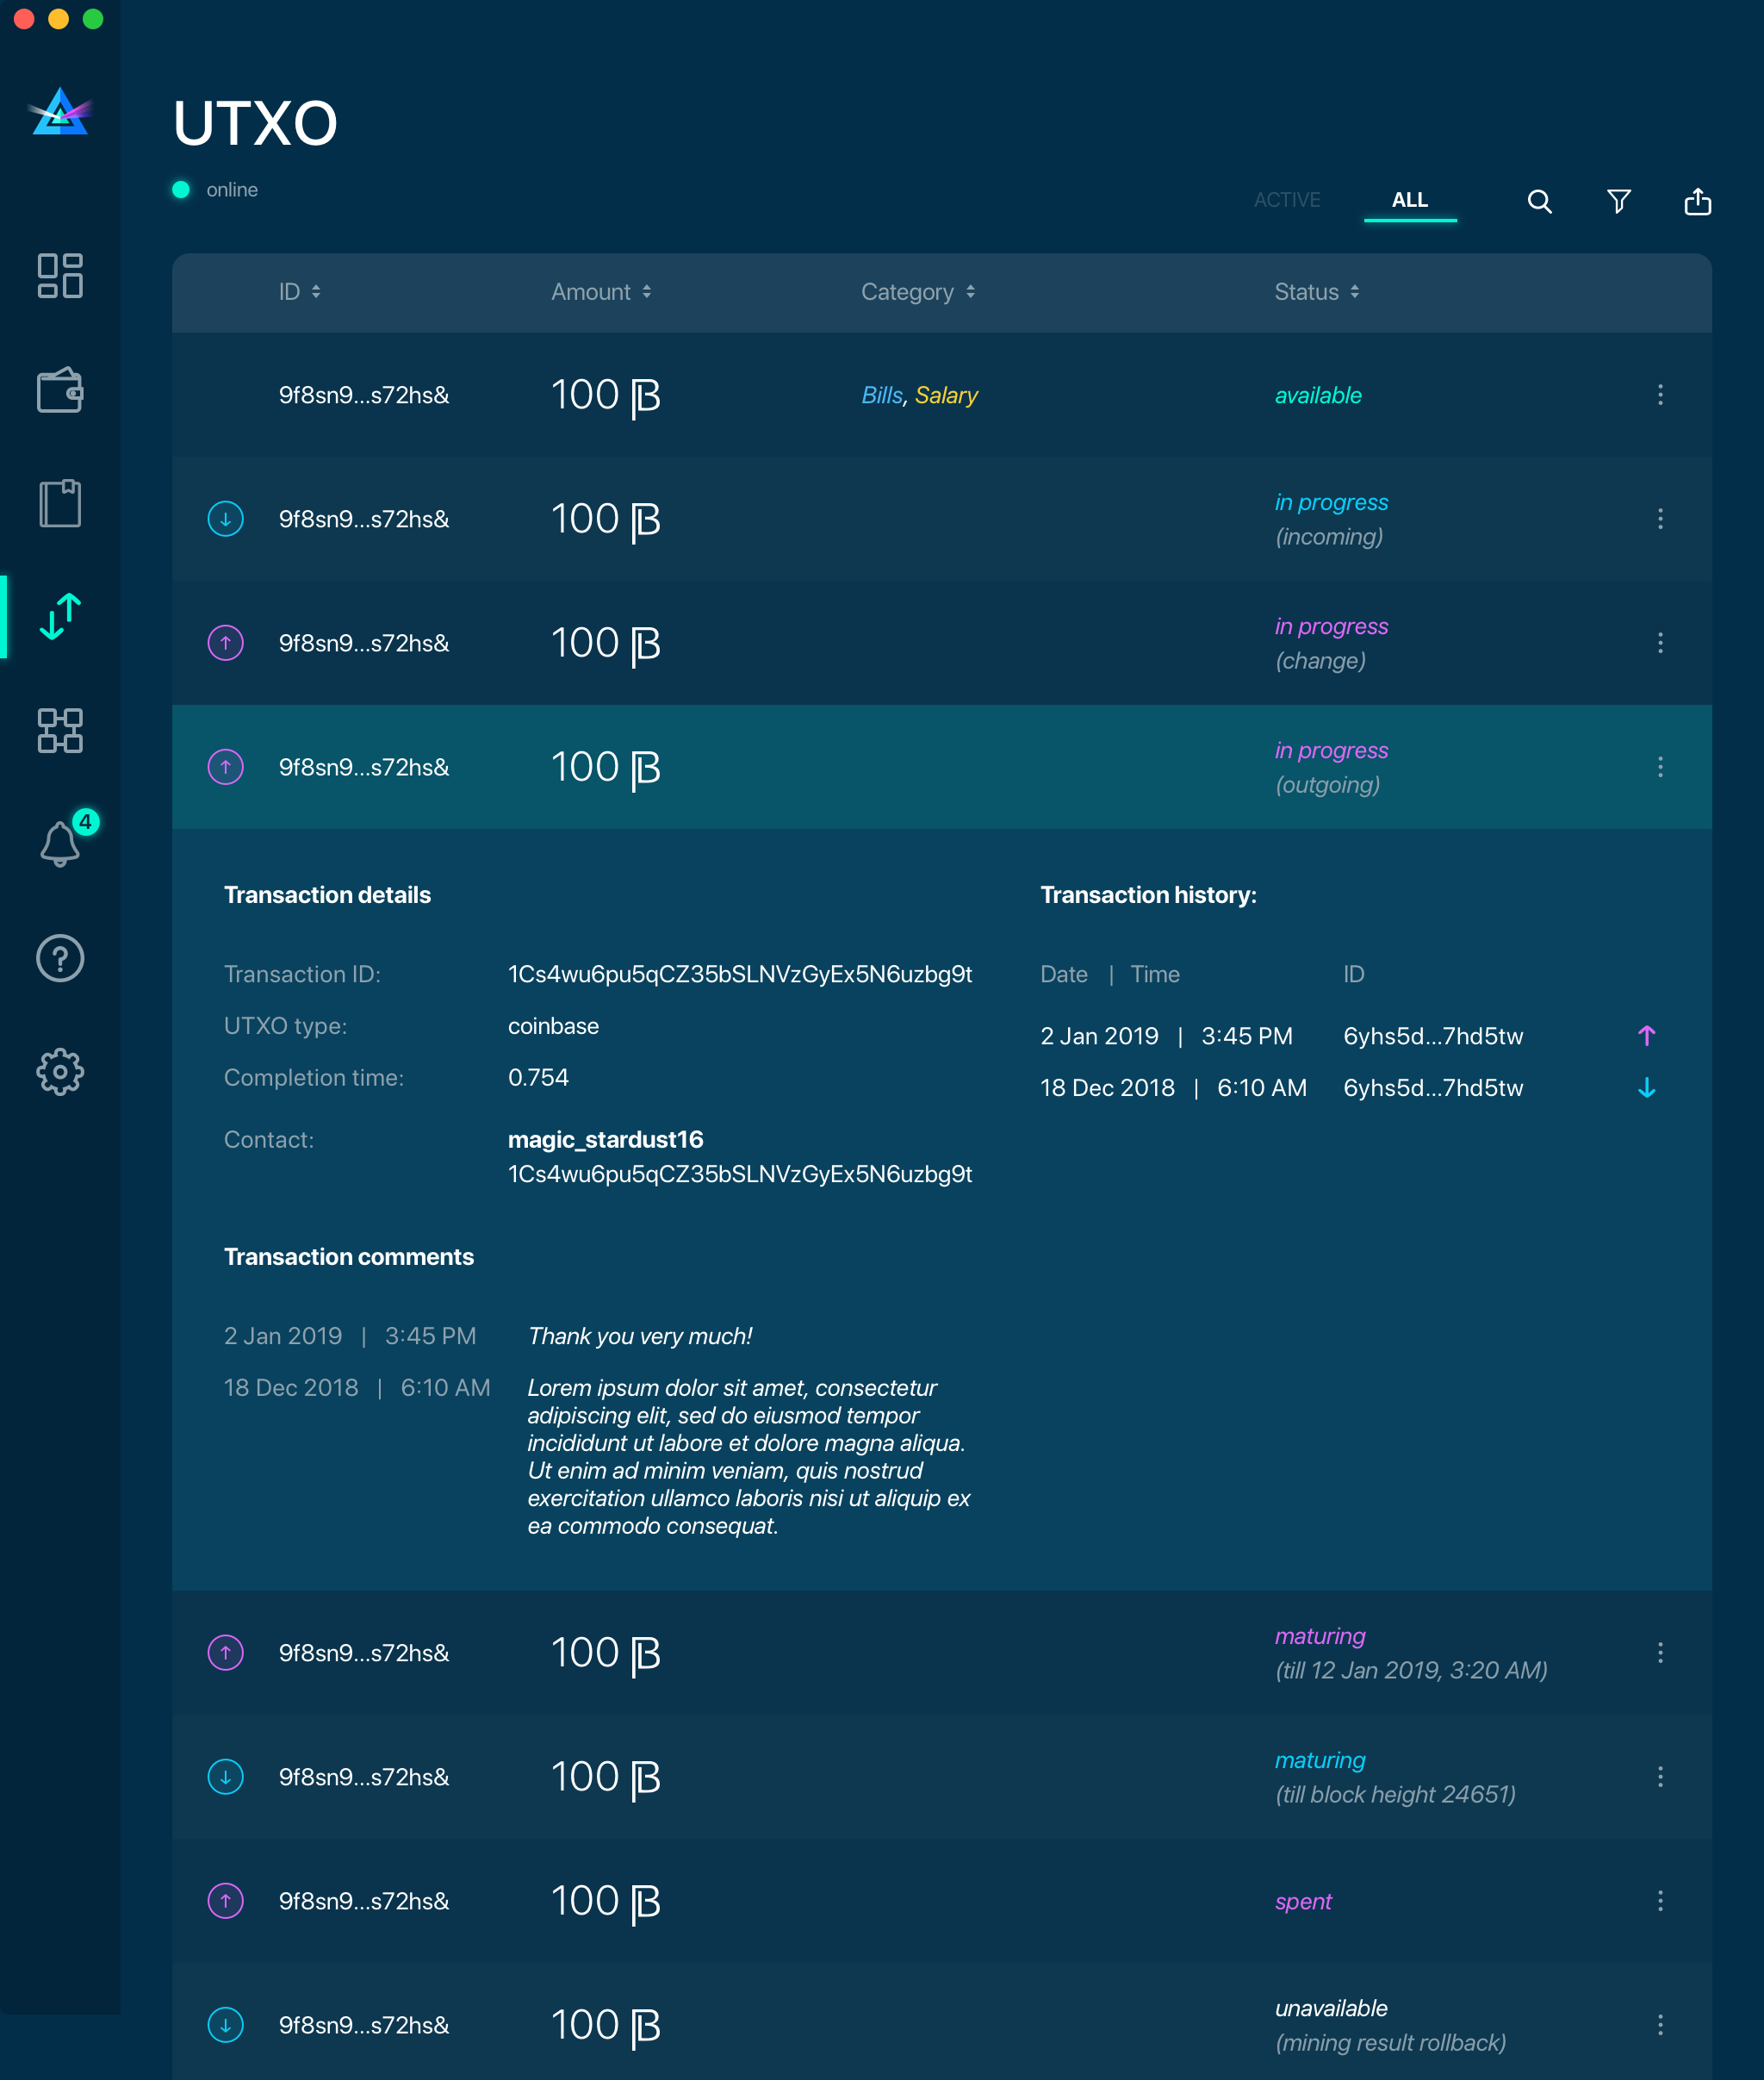Image resolution: width=1764 pixels, height=2080 pixels.
Task: Select the UTXO arrows sidebar icon
Action: point(60,616)
